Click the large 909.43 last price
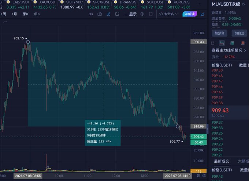This screenshot has height=181, width=249. pos(220,110)
